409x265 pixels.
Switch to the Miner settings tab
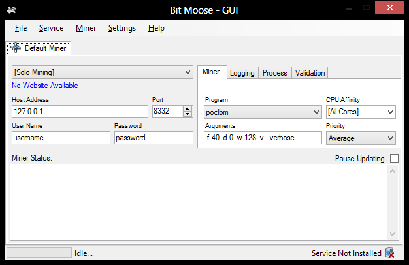212,72
